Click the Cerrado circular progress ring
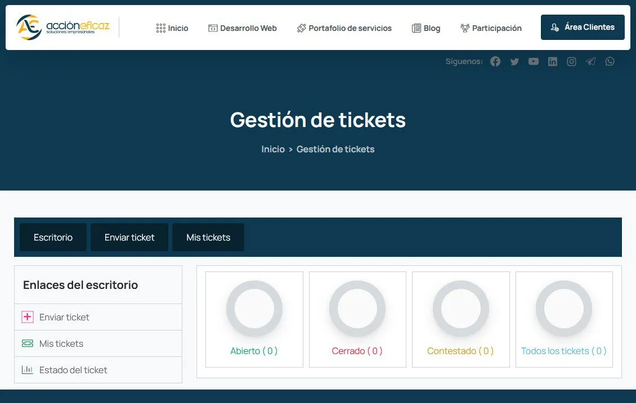The width and height of the screenshot is (636, 403). (357, 309)
